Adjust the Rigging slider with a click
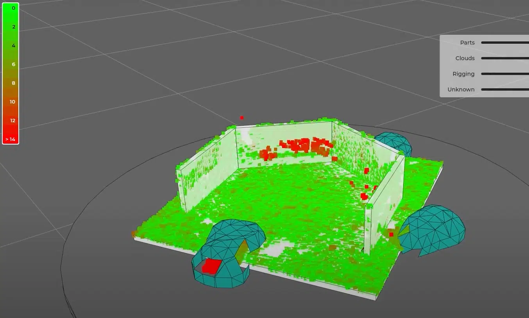The height and width of the screenshot is (318, 529). coord(505,74)
